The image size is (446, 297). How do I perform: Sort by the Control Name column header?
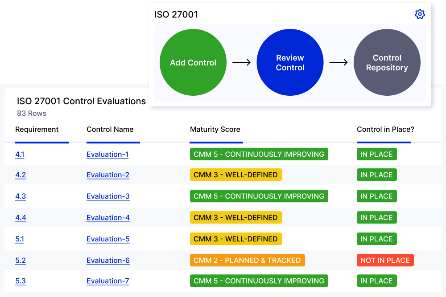coord(110,129)
